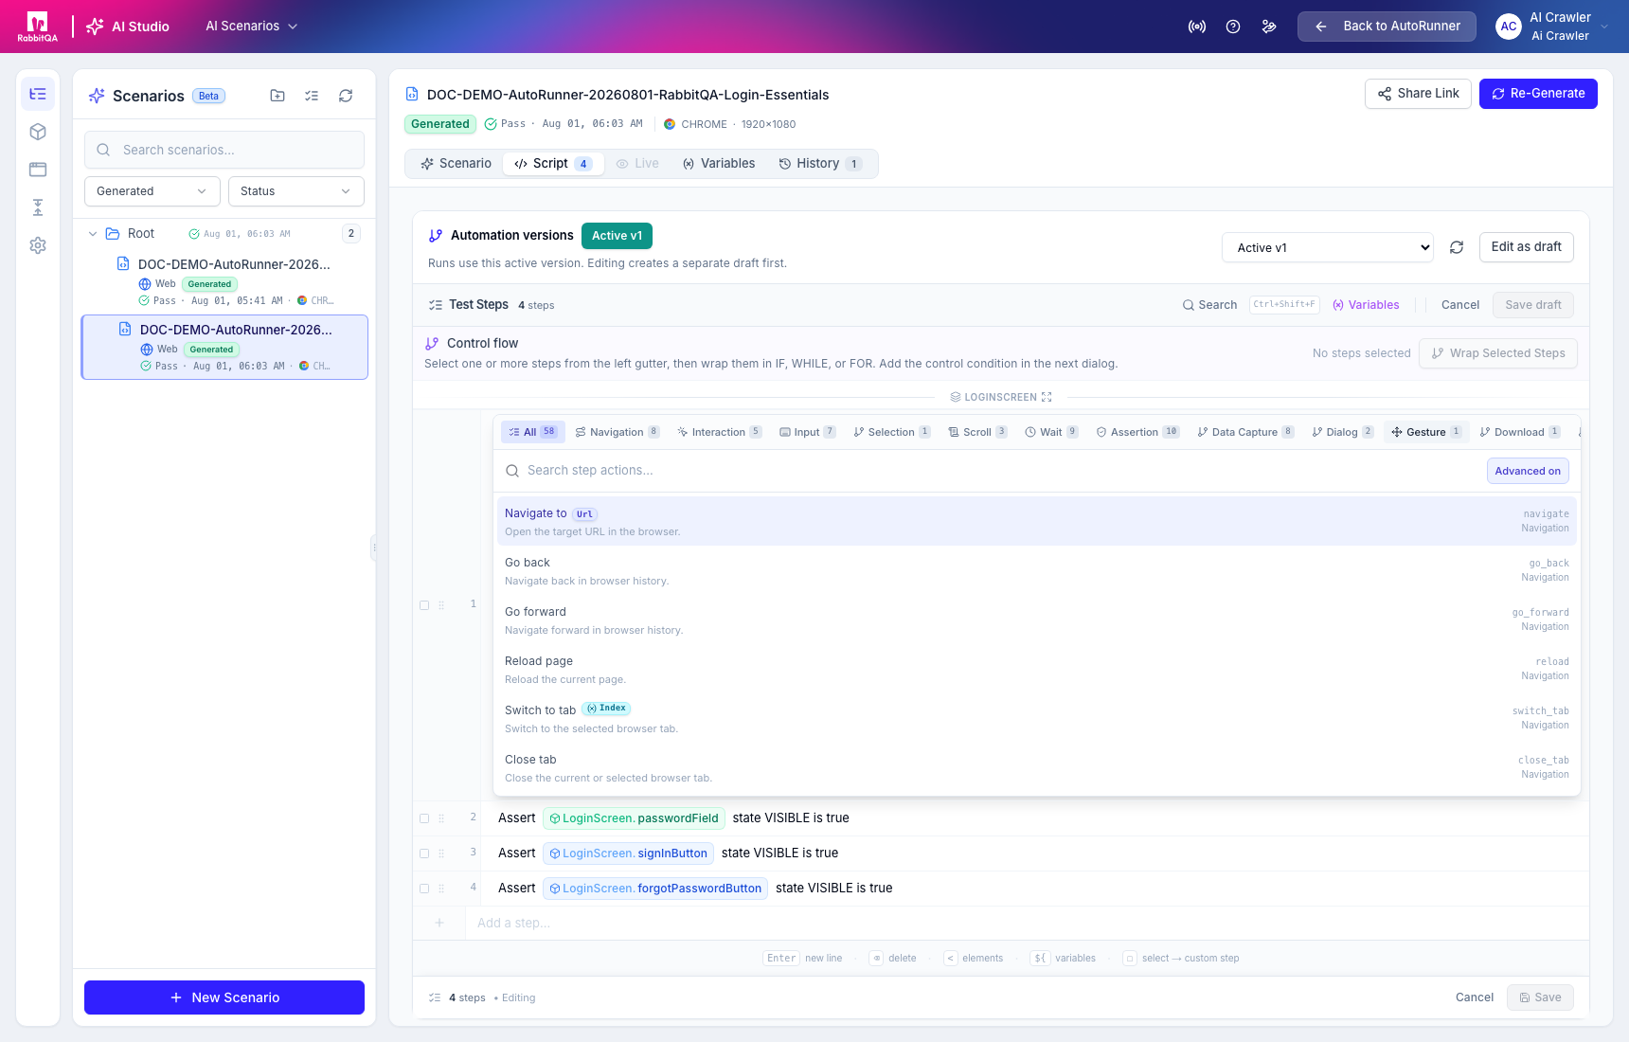1629x1042 pixels.
Task: Click Back to AutoRunner button
Action: coord(1387,27)
